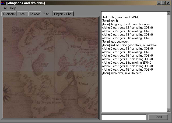Open the Players / Chat tab

63,14
